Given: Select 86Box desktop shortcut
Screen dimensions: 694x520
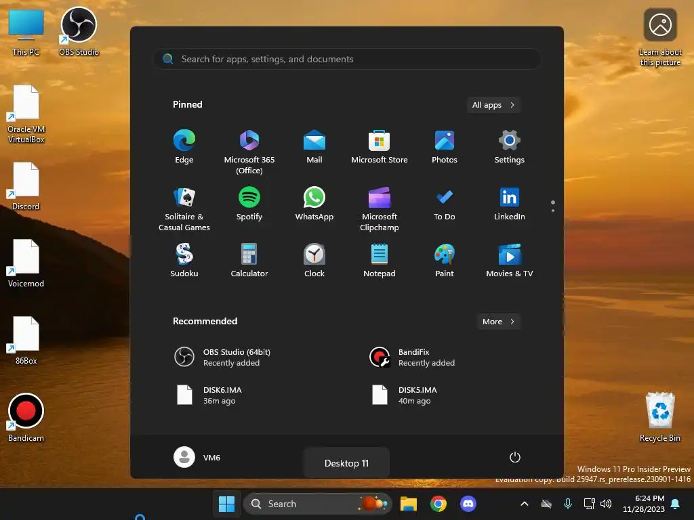Looking at the screenshot, I should (x=26, y=341).
